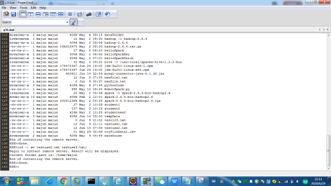Click the studentnew2 directory entry
The width and height of the screenshot is (331, 186).
[x=115, y=113]
